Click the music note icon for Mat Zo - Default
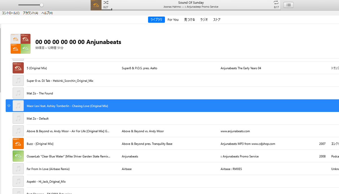339x194 pixels. pos(18,118)
